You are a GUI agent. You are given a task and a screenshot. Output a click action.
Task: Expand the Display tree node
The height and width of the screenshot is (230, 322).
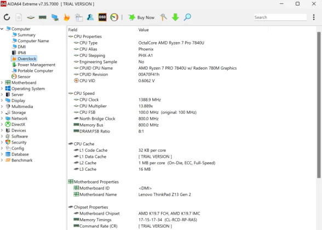tap(2, 100)
